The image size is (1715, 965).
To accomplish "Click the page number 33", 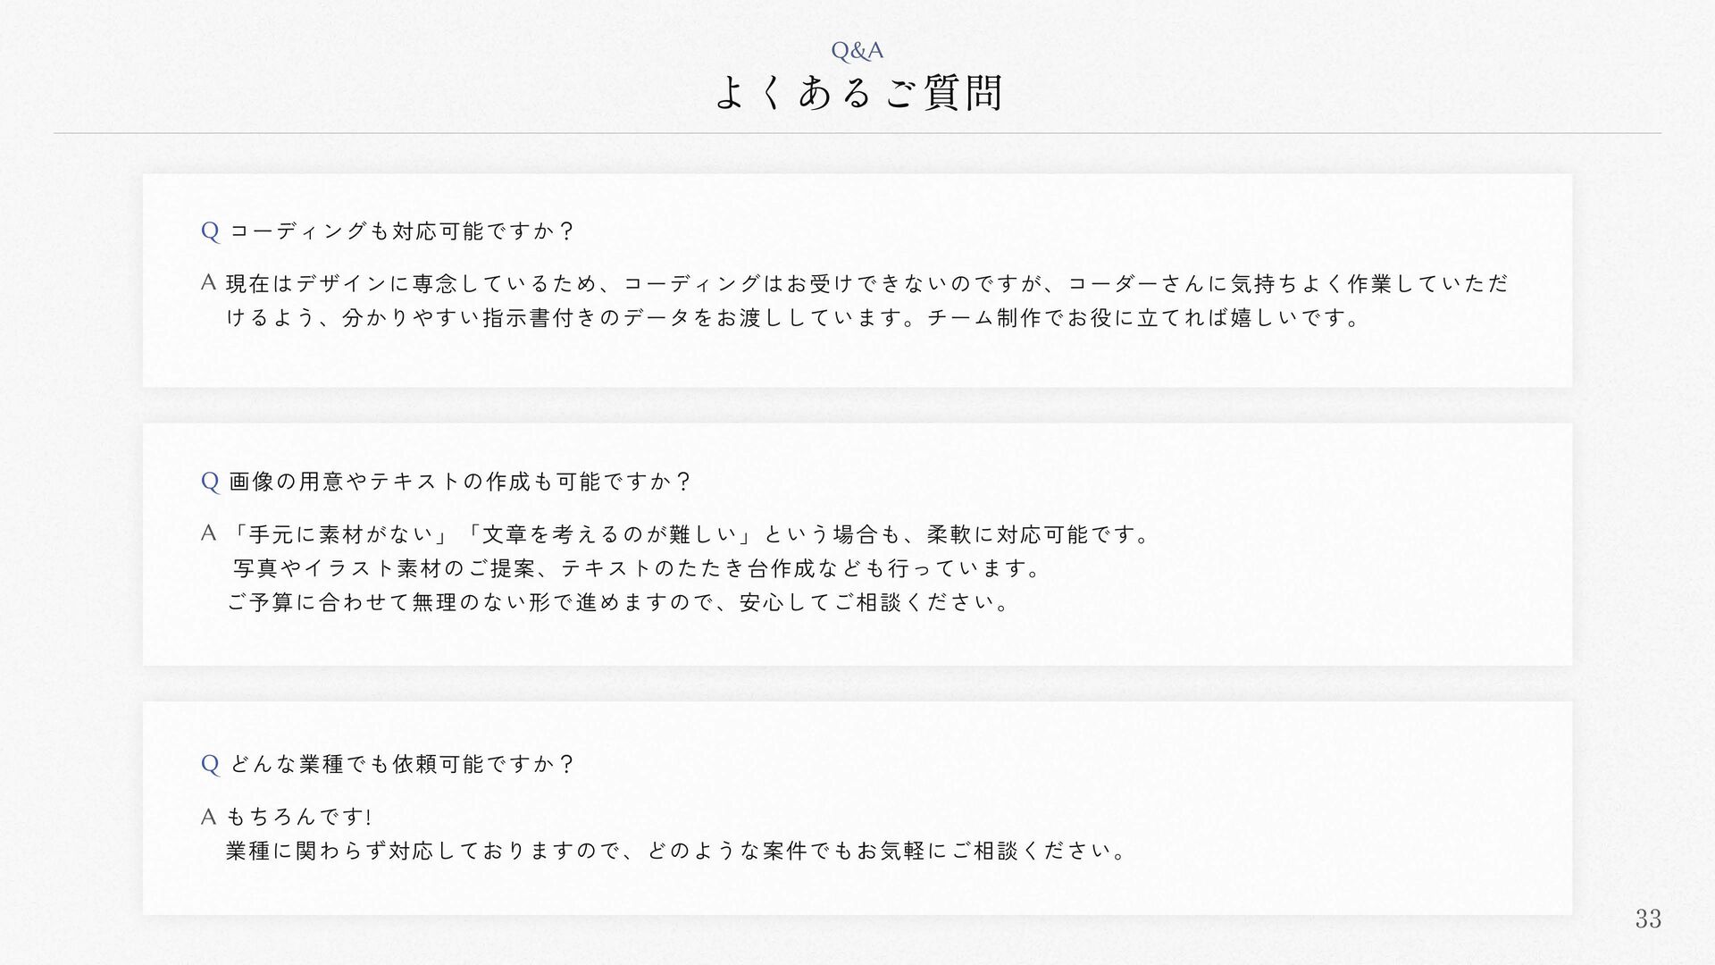I will pos(1648,919).
